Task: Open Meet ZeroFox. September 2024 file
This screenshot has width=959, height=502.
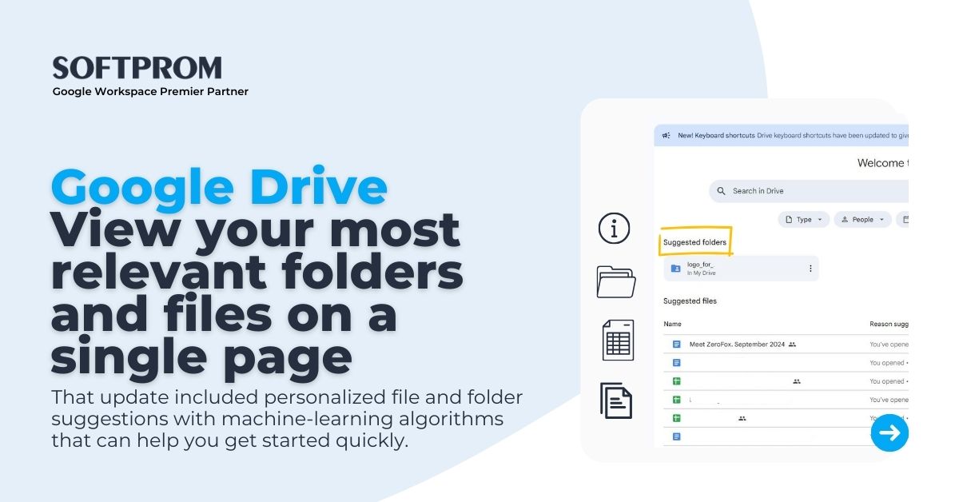Action: (737, 345)
